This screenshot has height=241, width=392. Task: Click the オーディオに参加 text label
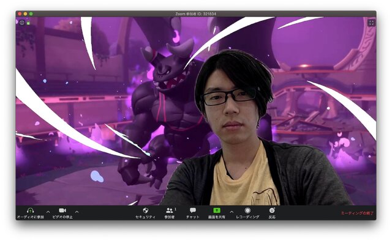tap(30, 217)
